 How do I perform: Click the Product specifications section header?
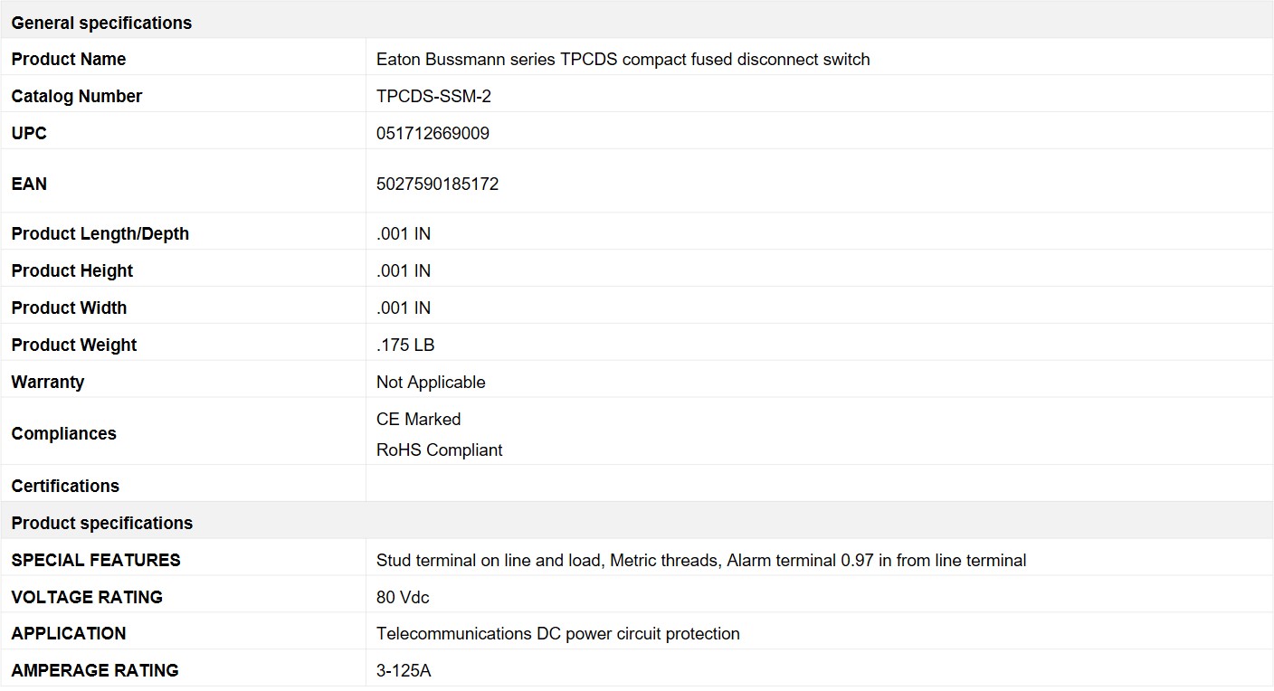coord(637,523)
